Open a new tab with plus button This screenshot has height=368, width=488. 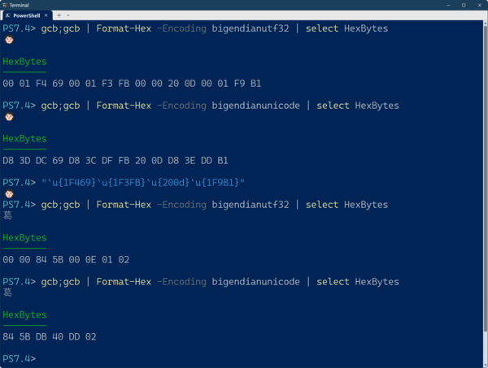[x=59, y=15]
